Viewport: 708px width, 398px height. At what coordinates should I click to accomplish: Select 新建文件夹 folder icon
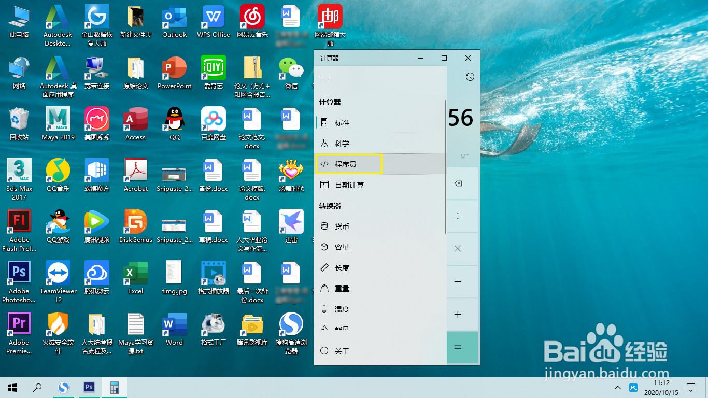136,22
